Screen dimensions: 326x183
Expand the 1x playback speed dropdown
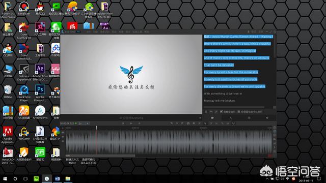click(x=84, y=123)
